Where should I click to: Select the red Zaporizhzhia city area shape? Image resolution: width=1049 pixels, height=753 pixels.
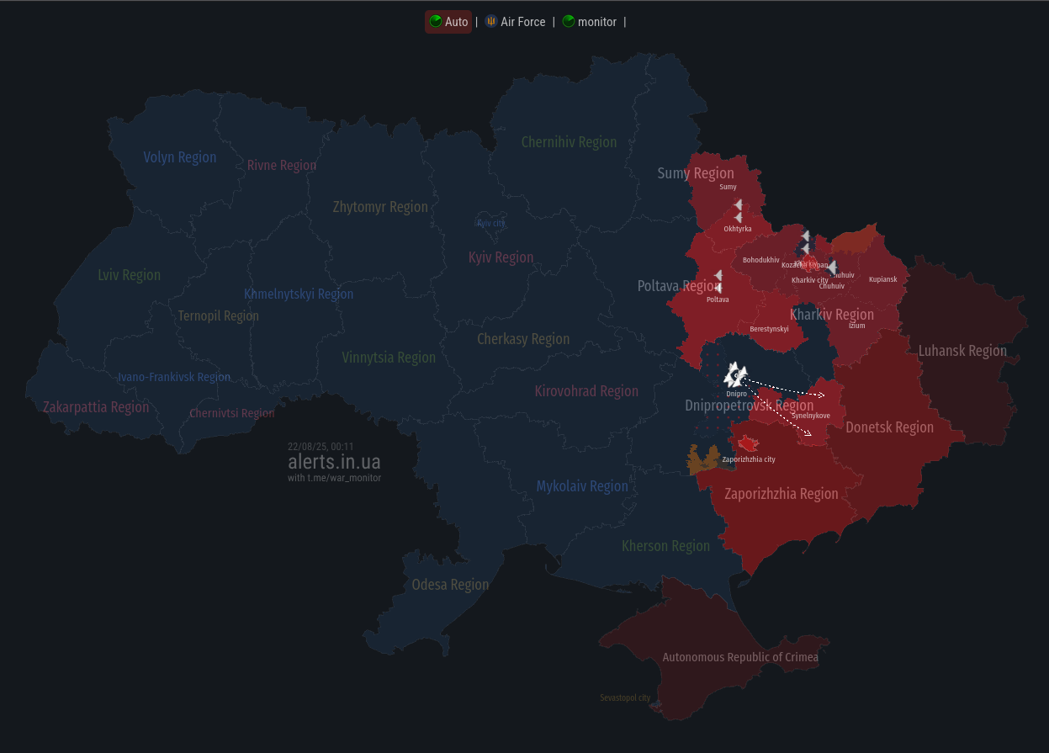pos(747,443)
